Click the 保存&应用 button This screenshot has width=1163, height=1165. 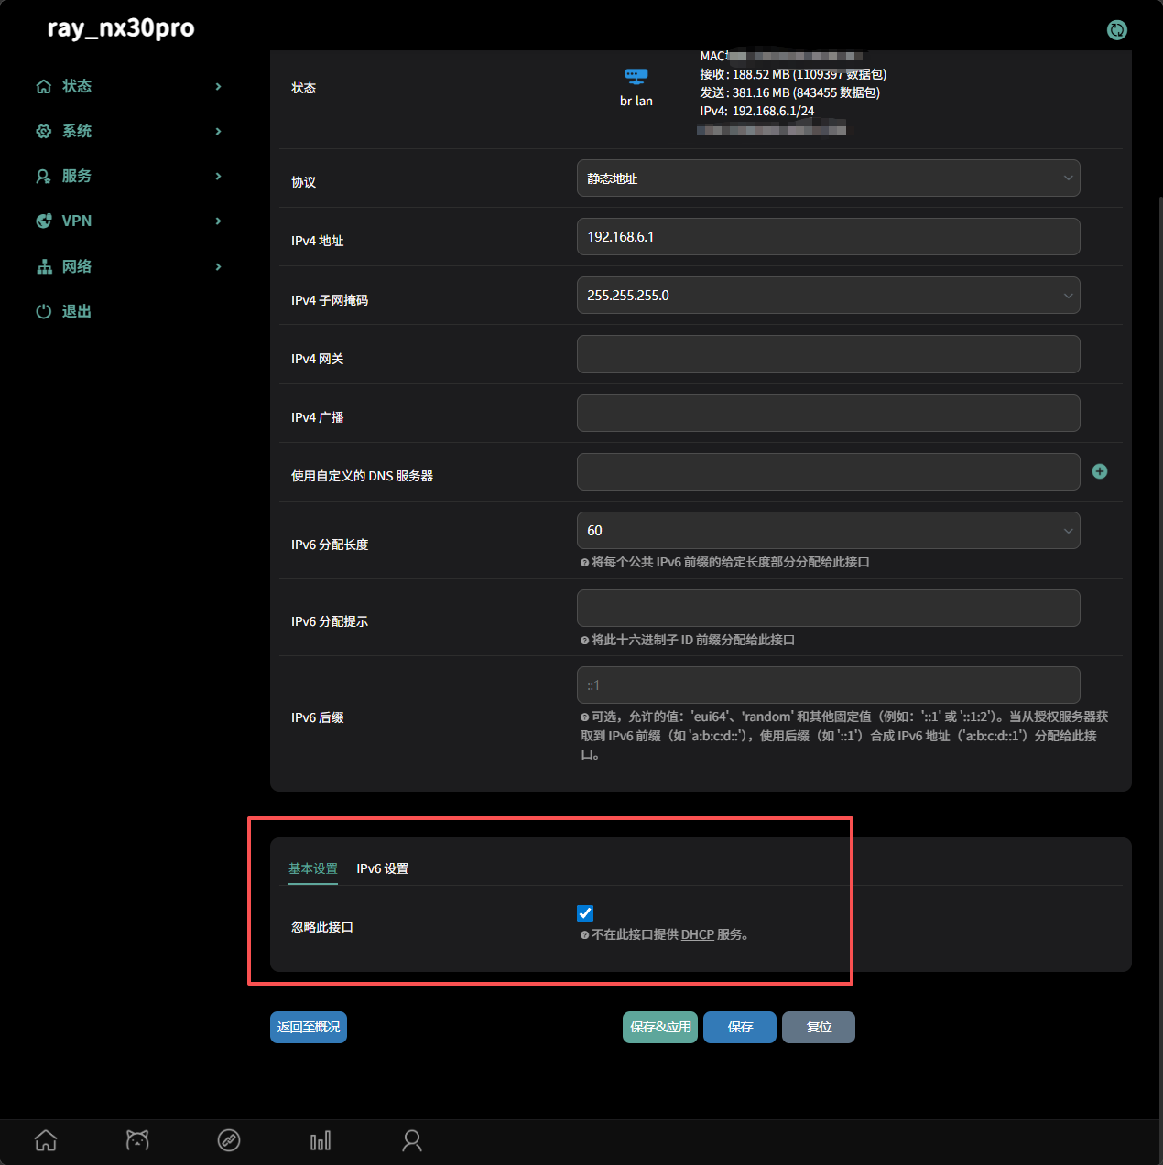(x=660, y=1027)
